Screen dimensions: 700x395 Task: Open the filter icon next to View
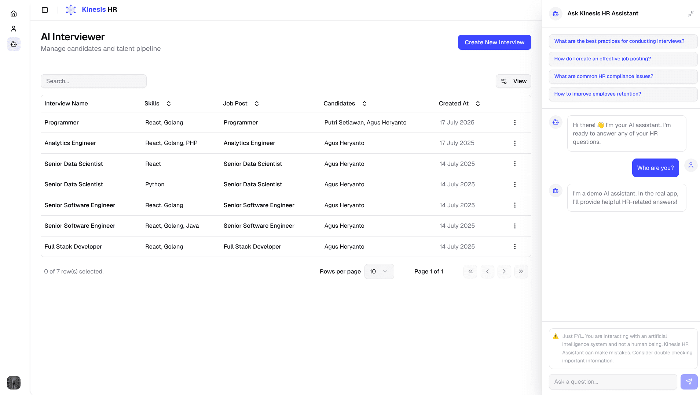pyautogui.click(x=503, y=81)
